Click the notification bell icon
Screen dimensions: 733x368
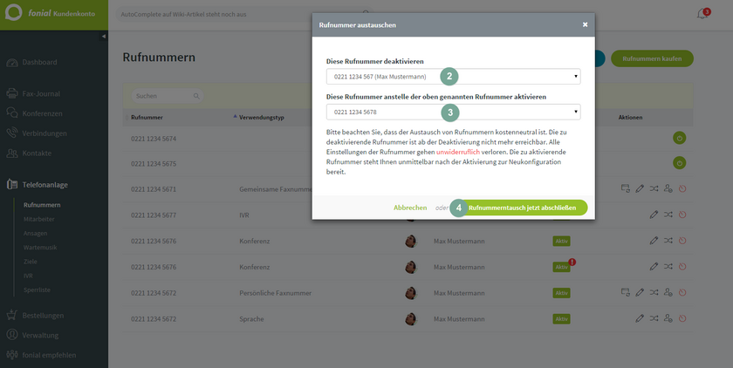tap(702, 14)
